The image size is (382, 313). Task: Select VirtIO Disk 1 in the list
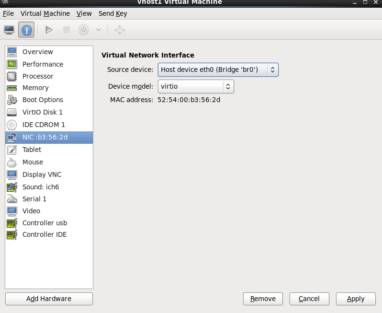[x=42, y=112]
